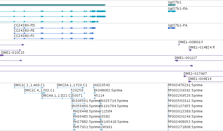Click the RP003468053.5prime EST label
This screenshot has width=223, height=131.
click(185, 122)
